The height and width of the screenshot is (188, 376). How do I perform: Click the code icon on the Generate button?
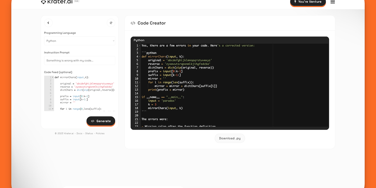[x=93, y=121]
